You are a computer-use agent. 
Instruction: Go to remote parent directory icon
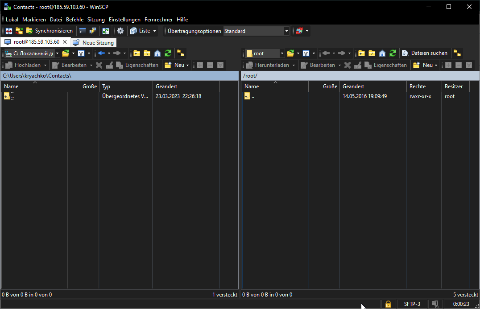[x=361, y=54]
